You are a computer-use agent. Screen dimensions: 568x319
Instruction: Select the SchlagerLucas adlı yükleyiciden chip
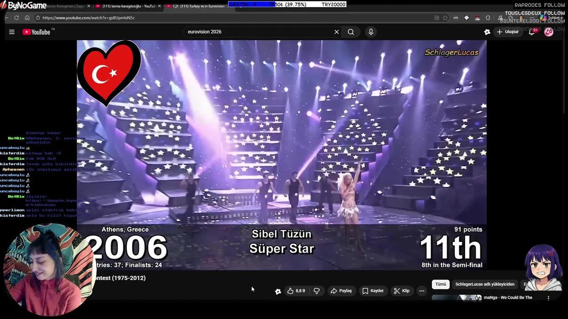(485, 284)
